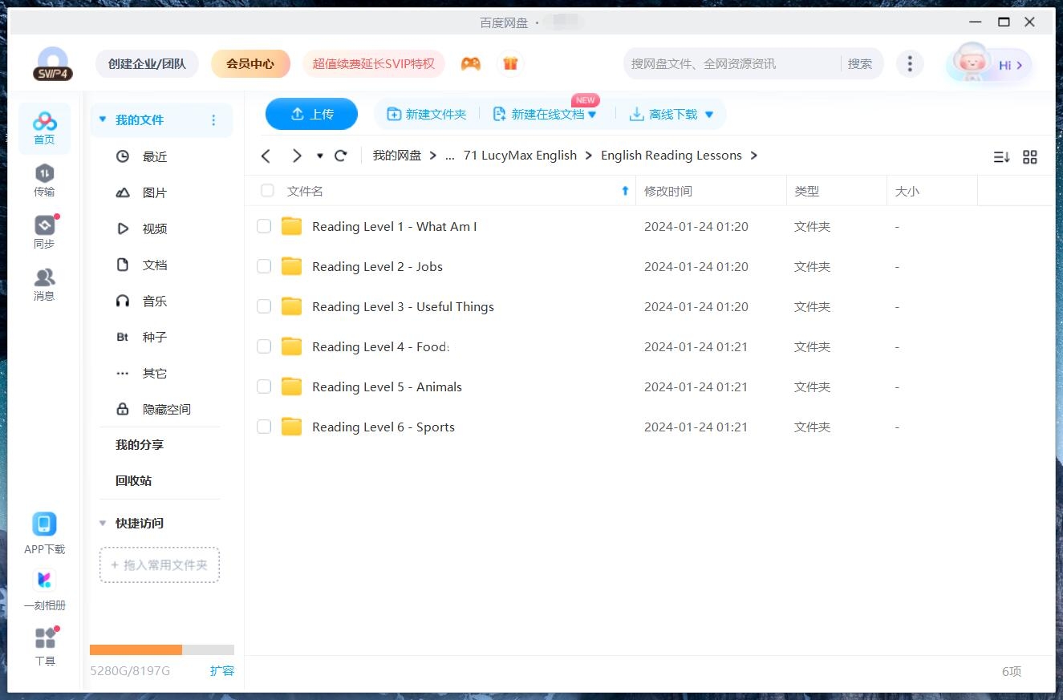Click the game controller icon in header
The height and width of the screenshot is (700, 1063).
[471, 63]
